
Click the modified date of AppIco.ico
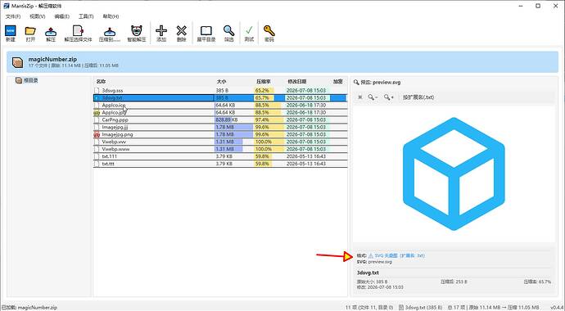click(306, 106)
